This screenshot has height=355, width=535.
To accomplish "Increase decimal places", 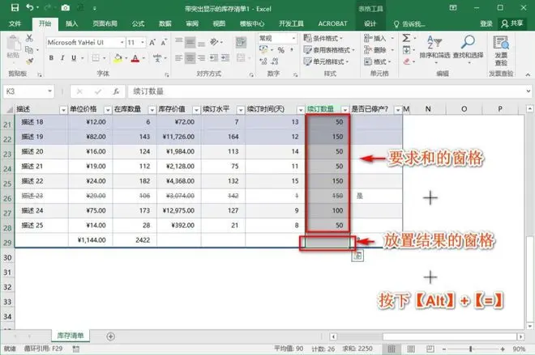I will coord(263,61).
